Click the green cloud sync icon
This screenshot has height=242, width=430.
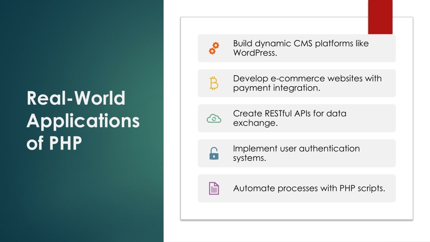click(214, 118)
